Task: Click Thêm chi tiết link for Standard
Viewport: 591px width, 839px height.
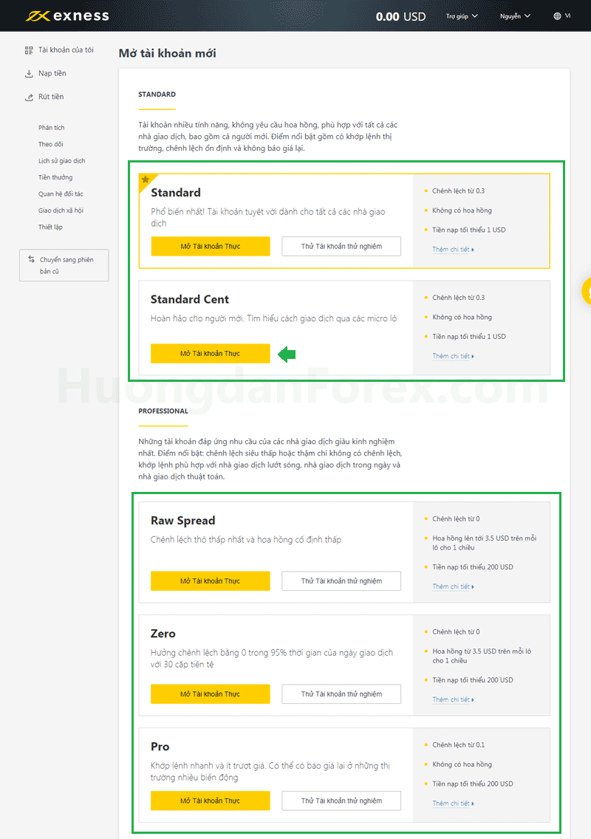Action: coord(453,250)
